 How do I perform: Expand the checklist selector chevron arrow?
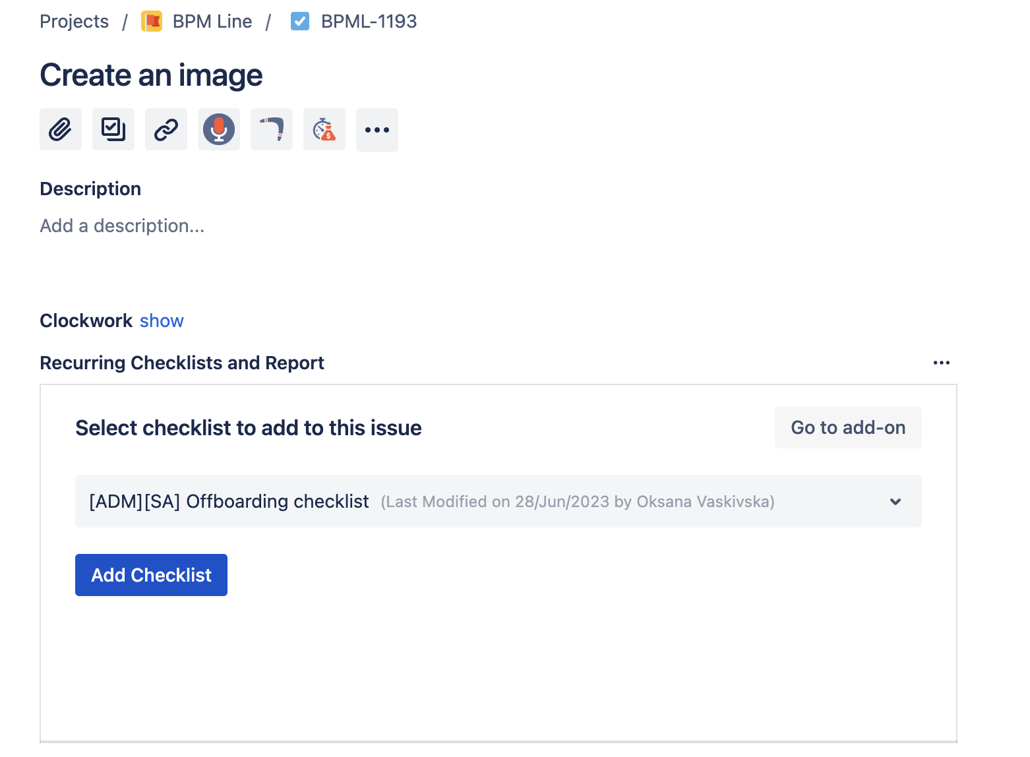tap(895, 502)
